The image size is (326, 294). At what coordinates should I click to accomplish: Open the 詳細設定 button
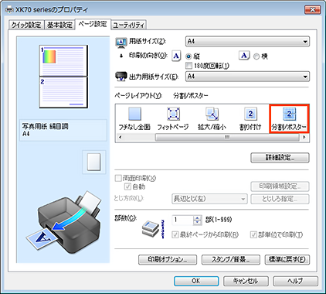coord(280,158)
